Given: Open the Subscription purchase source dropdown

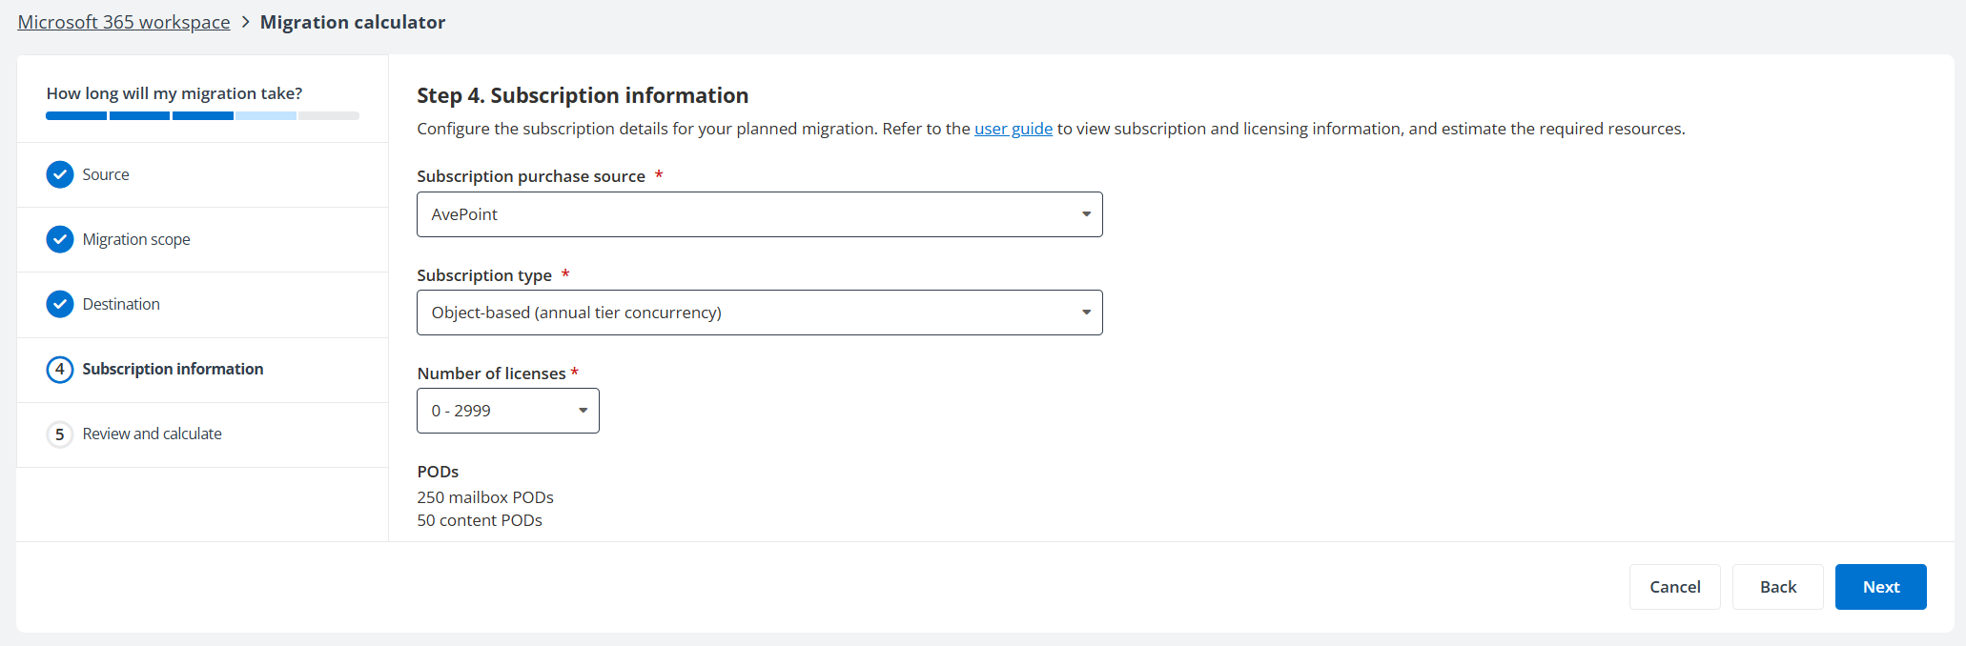Looking at the screenshot, I should (759, 214).
